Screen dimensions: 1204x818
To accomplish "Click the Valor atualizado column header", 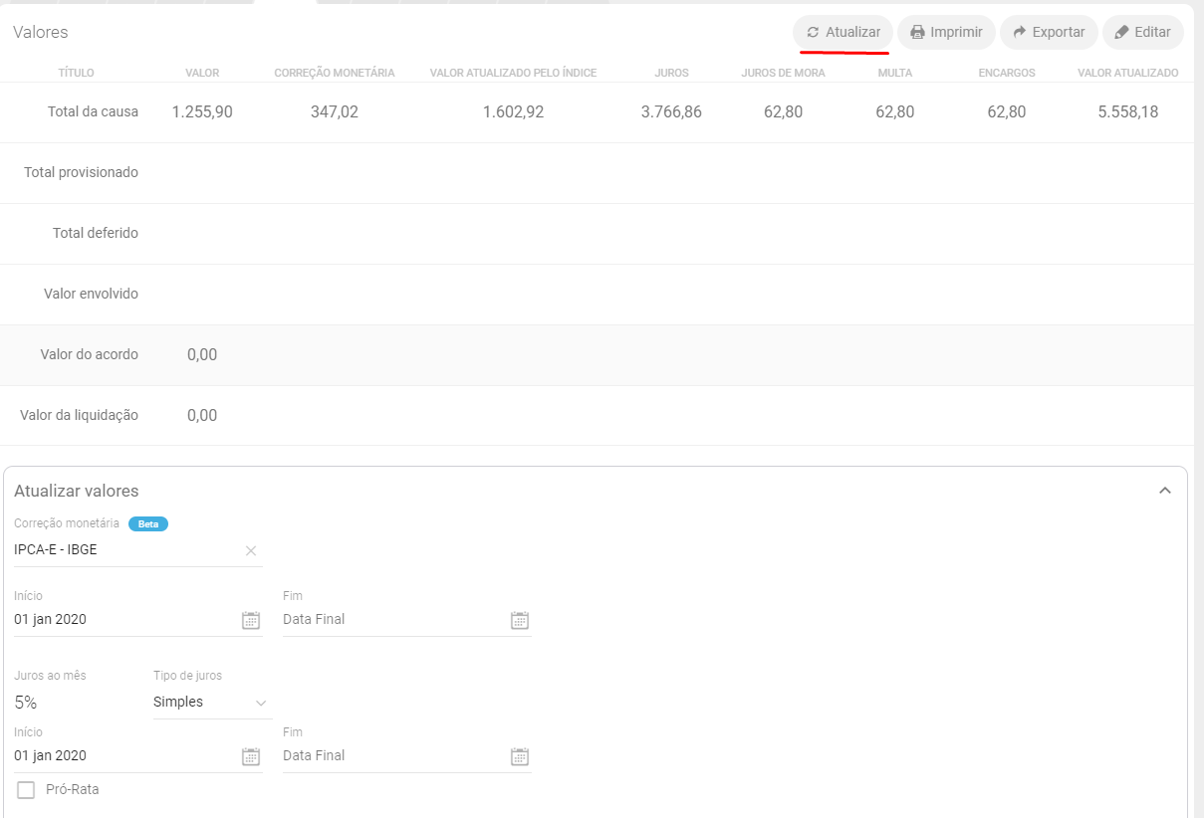I will click(x=1127, y=73).
